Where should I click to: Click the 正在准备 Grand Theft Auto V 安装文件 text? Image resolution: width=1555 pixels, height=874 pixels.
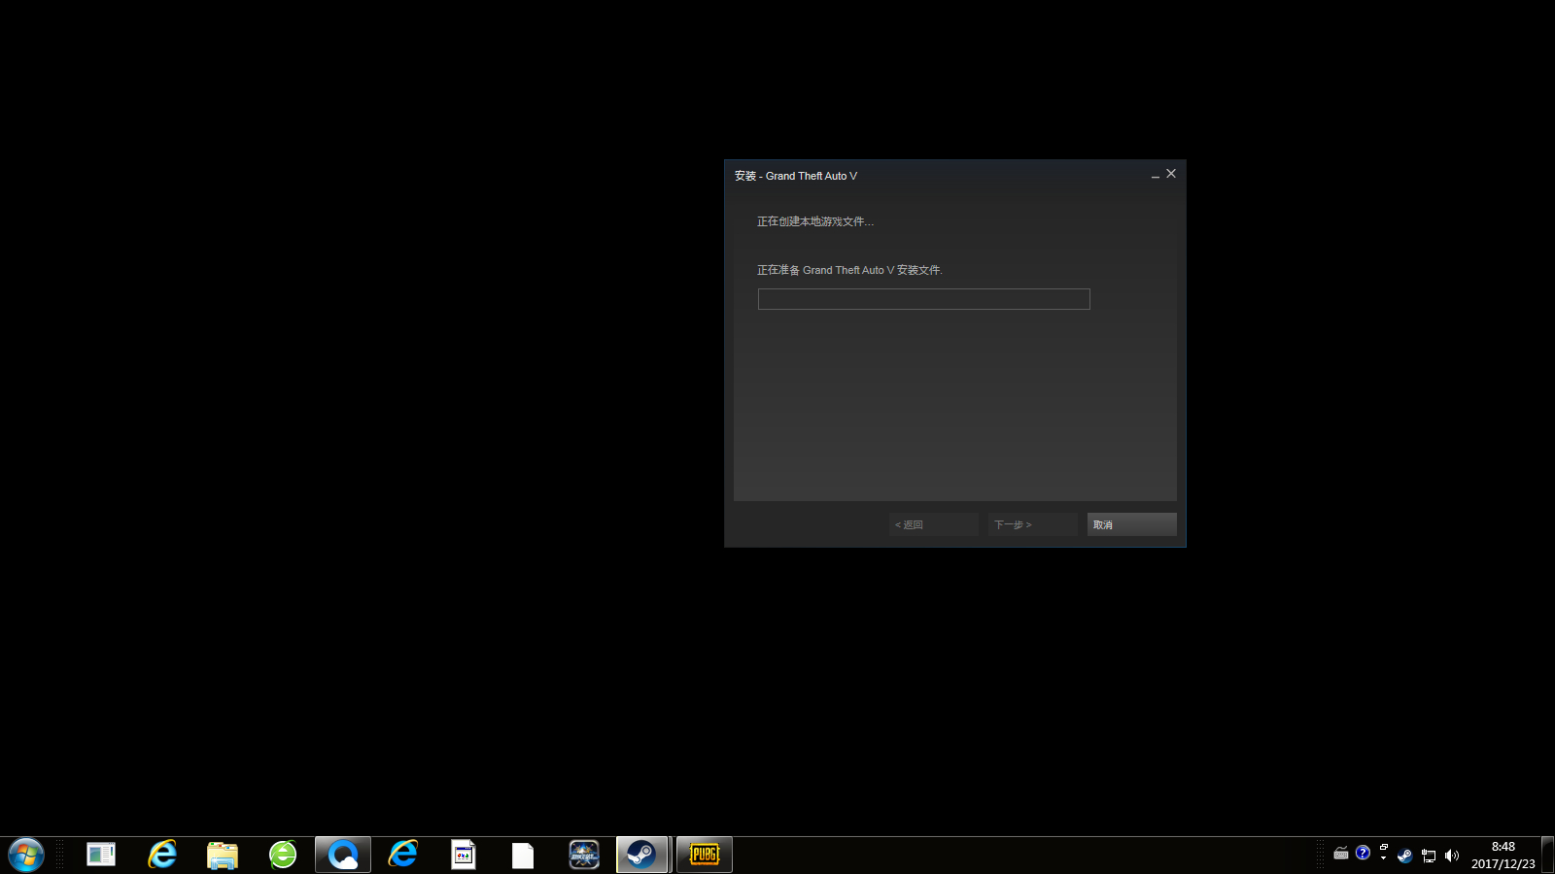coord(849,270)
